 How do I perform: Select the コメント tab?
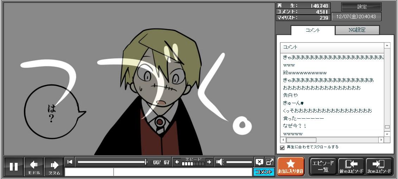[312, 30]
